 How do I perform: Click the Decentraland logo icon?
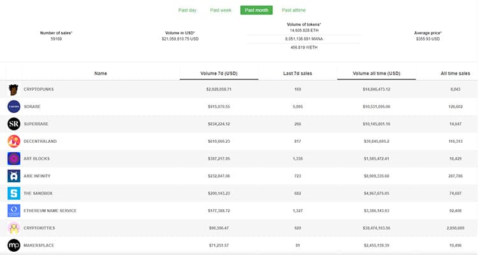pos(14,142)
